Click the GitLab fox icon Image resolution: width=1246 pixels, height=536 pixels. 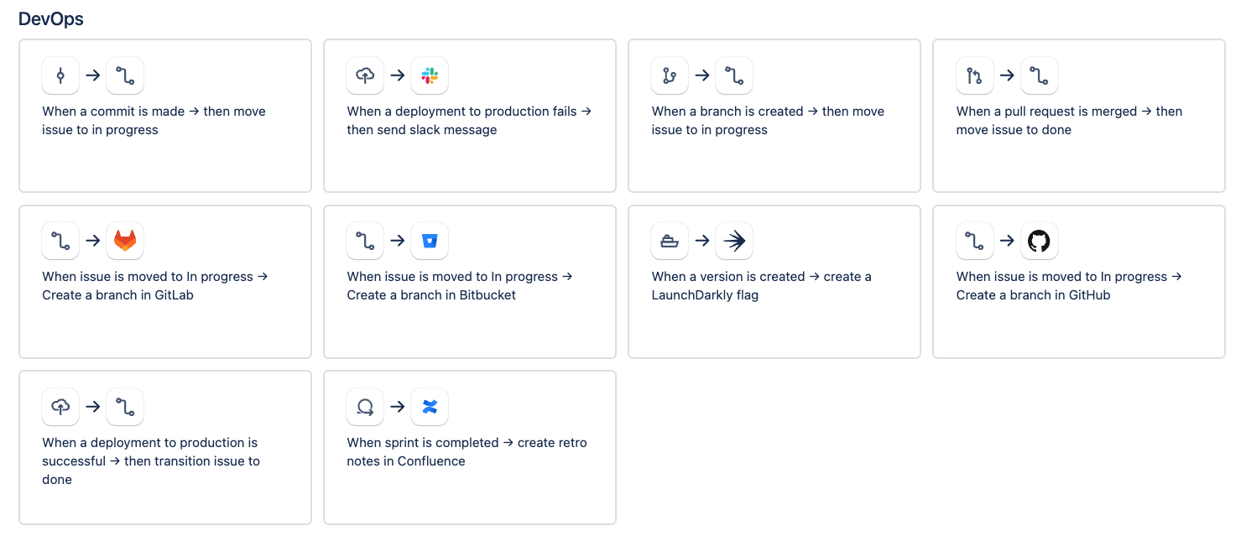tap(125, 241)
